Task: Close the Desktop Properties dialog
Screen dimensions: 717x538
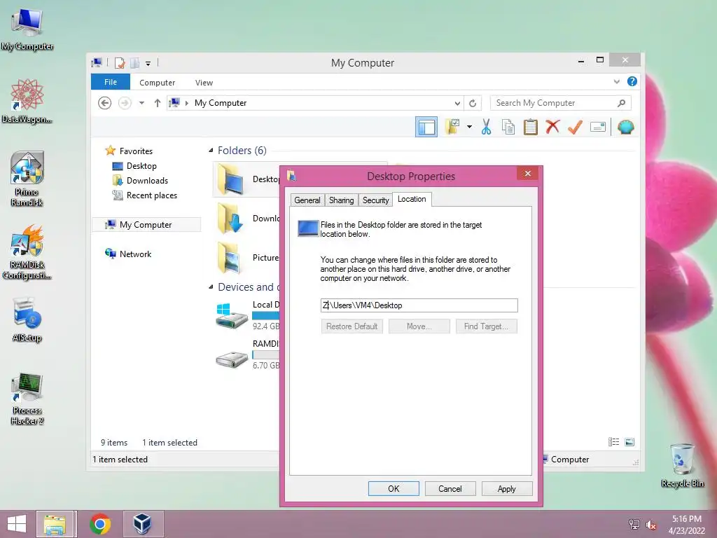Action: click(528, 174)
